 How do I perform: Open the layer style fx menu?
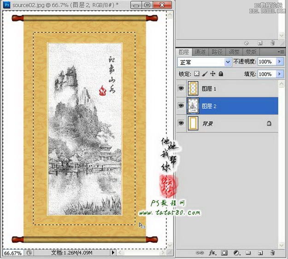pyautogui.click(x=212, y=253)
